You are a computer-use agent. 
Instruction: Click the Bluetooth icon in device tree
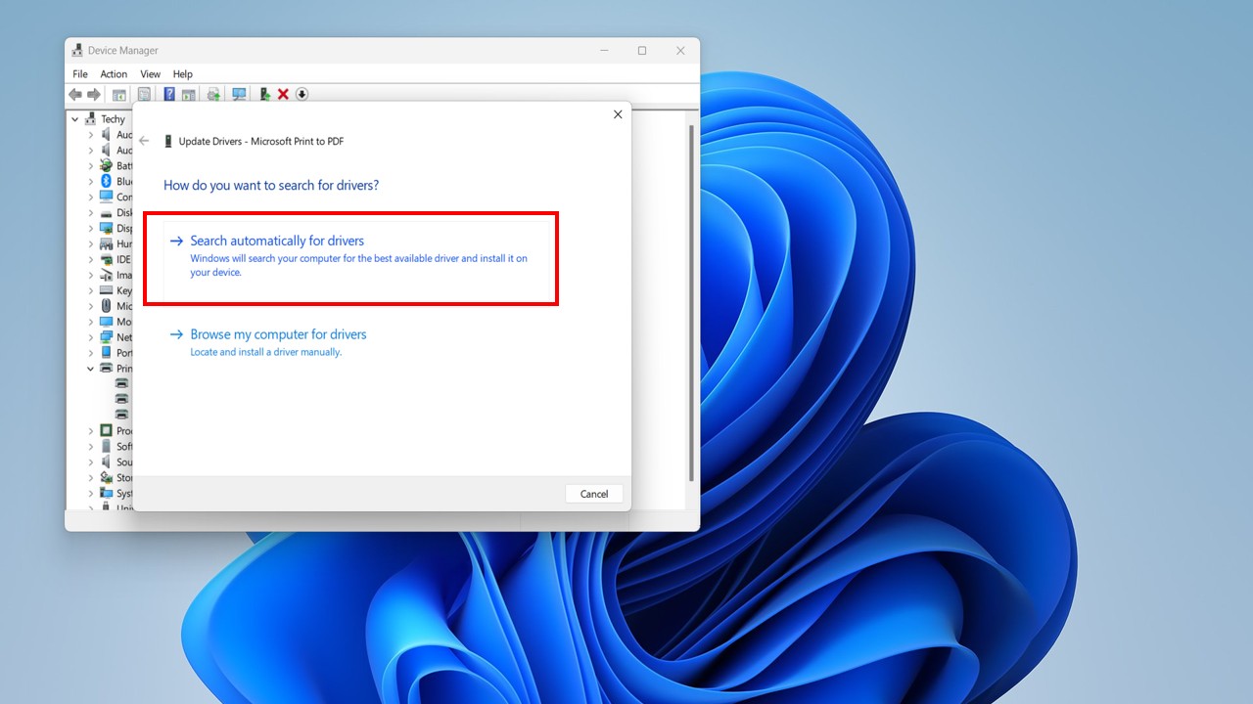(x=107, y=181)
